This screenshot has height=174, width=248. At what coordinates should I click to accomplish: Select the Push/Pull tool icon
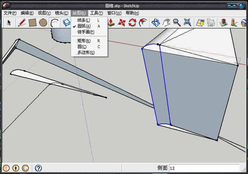(111, 23)
